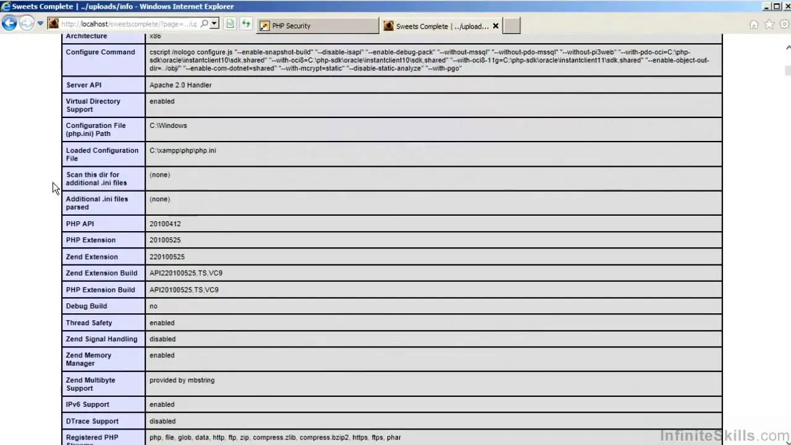Screen dimensions: 791x445
Task: Click the 'Zend Signal Handling' label
Action: pos(101,339)
